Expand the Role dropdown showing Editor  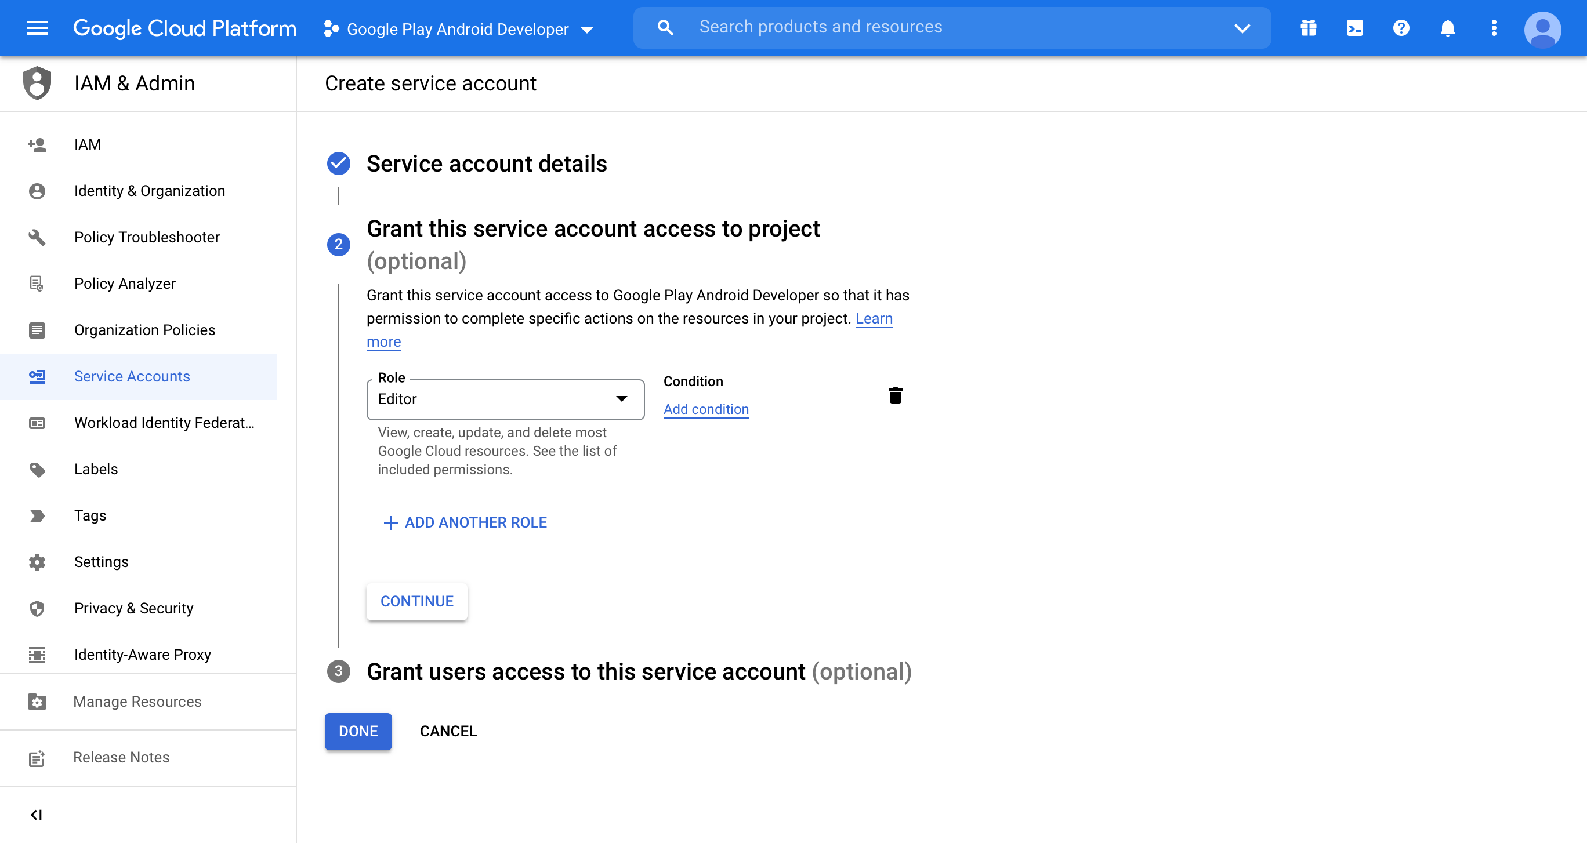pos(505,399)
